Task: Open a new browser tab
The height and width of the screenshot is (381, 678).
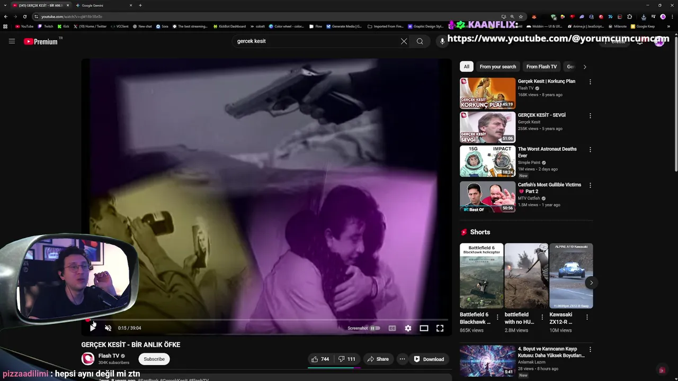Action: coord(140,5)
